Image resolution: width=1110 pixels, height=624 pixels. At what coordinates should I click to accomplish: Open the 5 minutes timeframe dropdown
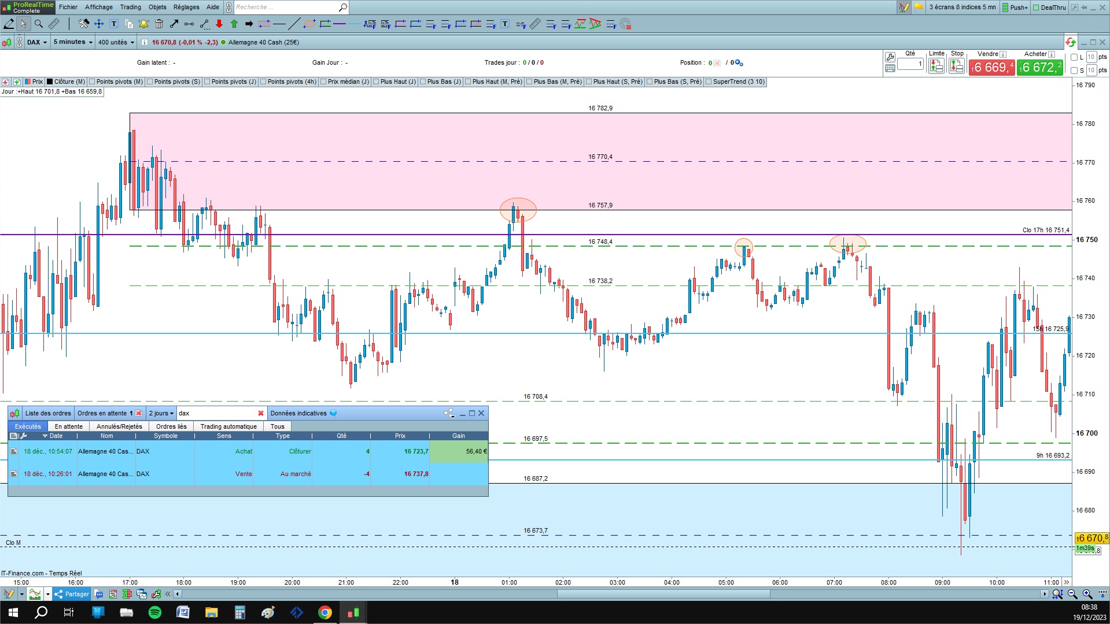tap(73, 42)
